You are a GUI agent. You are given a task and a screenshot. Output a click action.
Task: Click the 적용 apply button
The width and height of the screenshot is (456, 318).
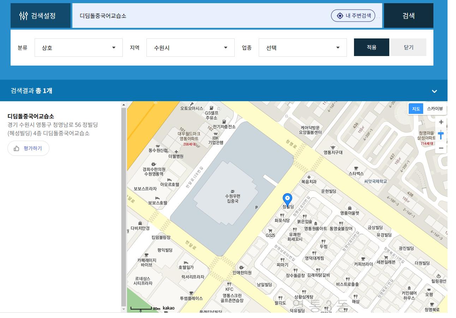[371, 47]
